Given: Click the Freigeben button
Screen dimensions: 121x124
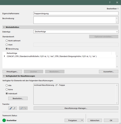Looking at the screenshot, I should (x=72, y=120).
